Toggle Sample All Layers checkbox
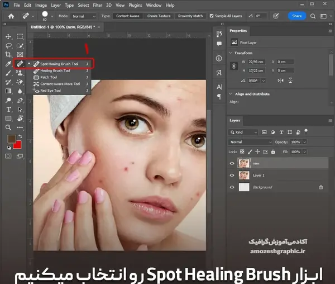The width and height of the screenshot is (335, 284). [x=212, y=16]
